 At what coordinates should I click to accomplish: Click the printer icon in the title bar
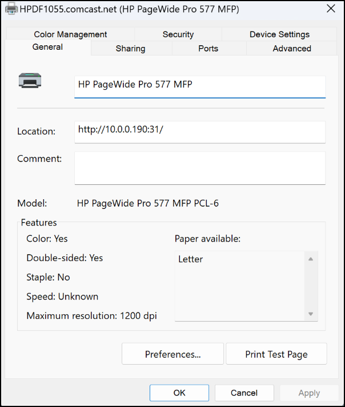tap(11, 9)
